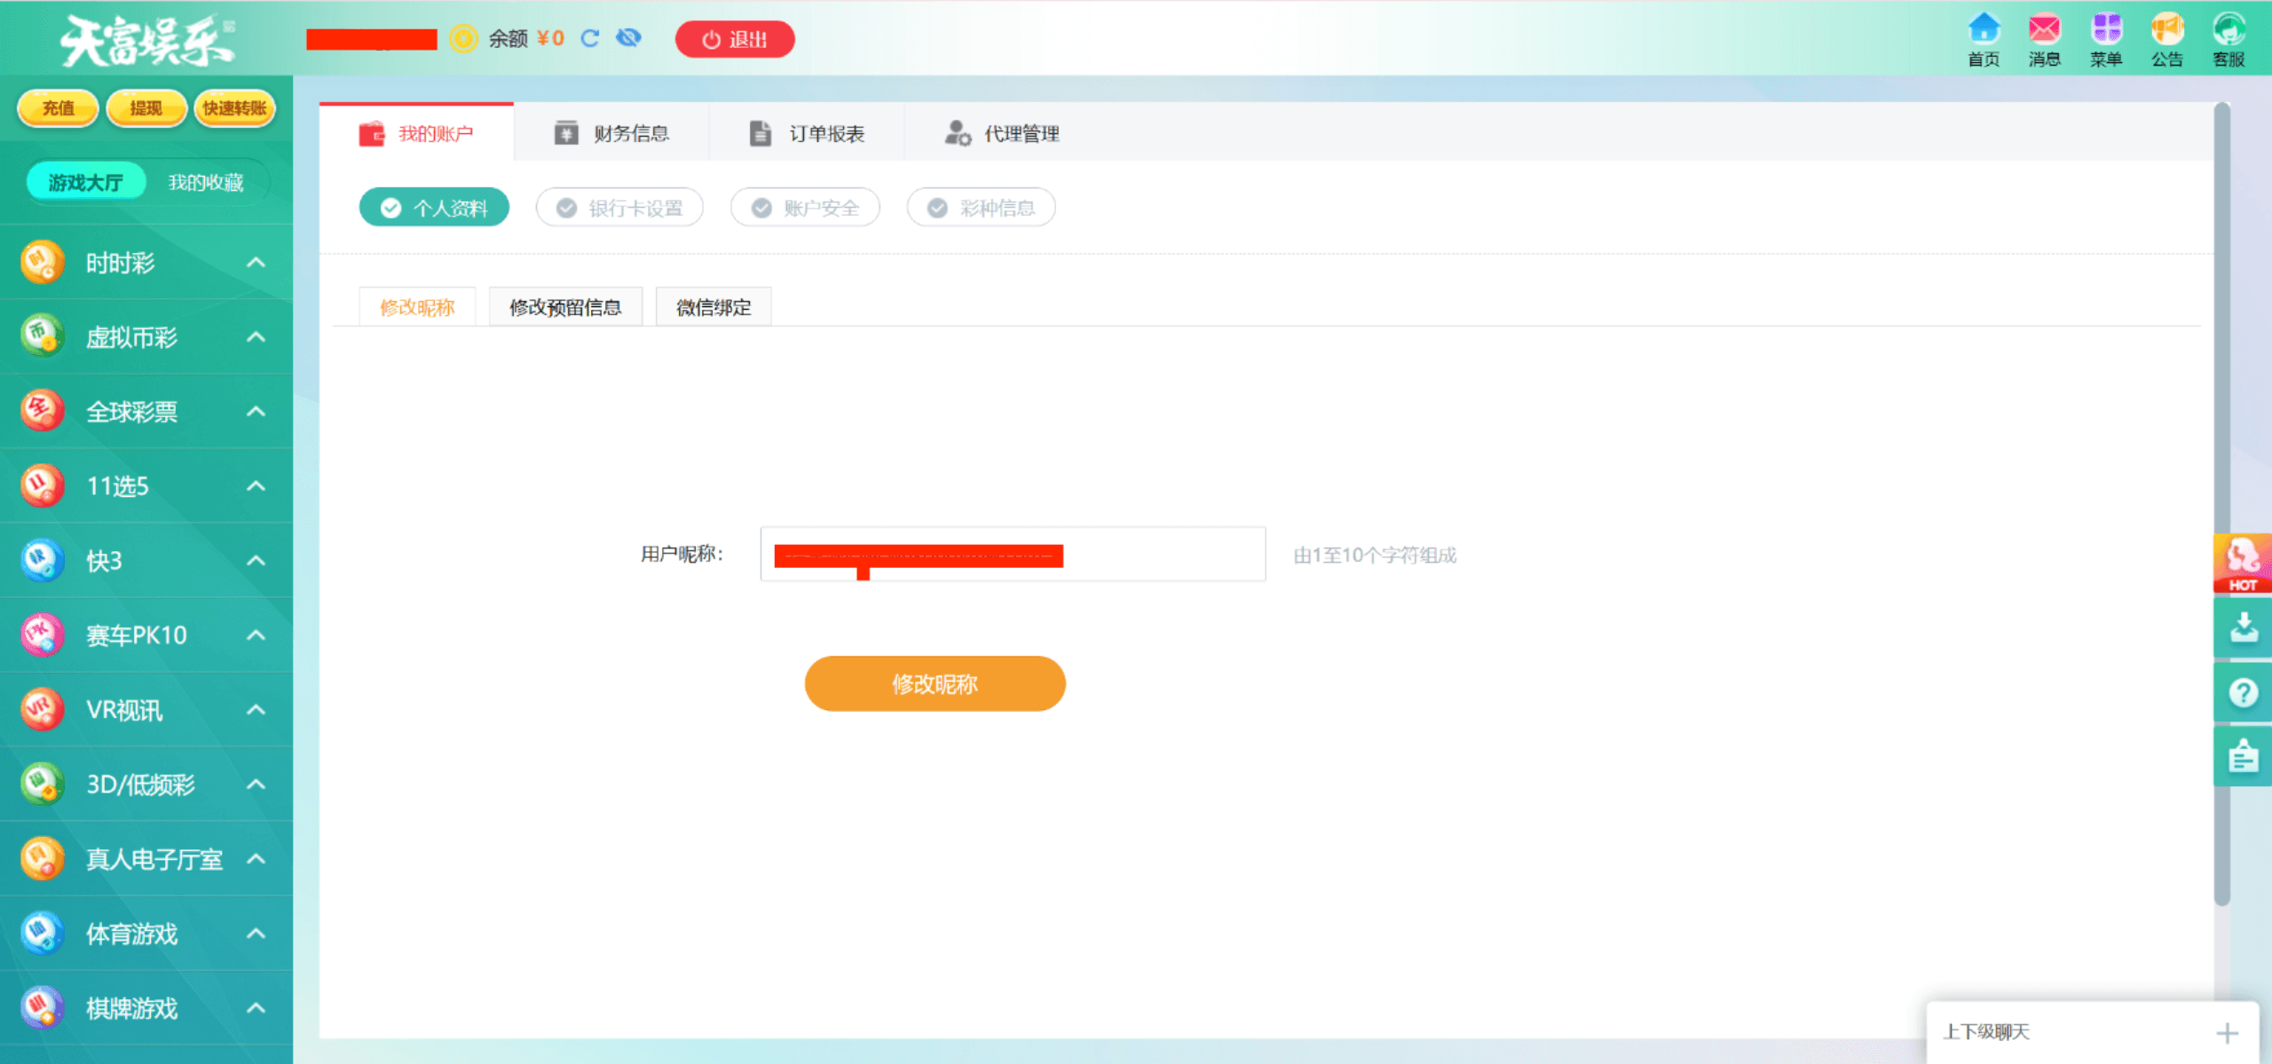2272x1064 pixels.
Task: Click the orange 修改昵称 submit button
Action: tap(935, 683)
